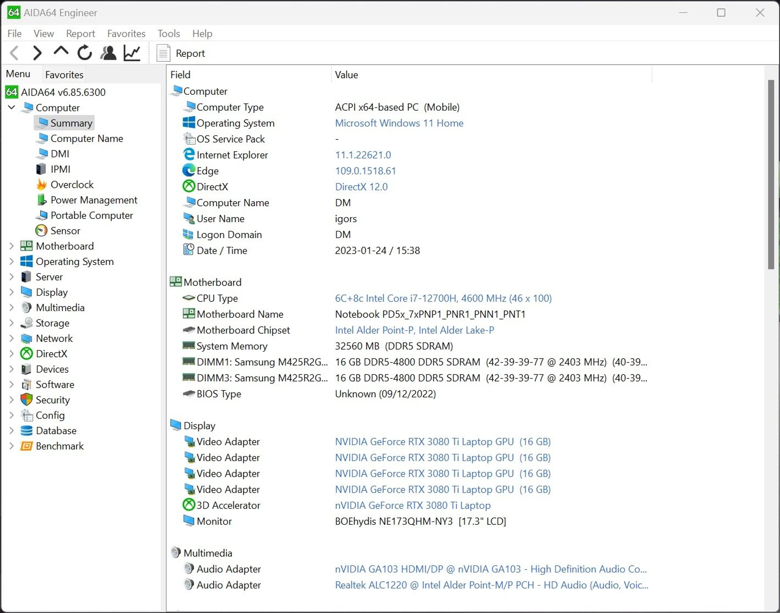Click the Report document icon in the toolbar
The height and width of the screenshot is (613, 780).
(x=163, y=53)
